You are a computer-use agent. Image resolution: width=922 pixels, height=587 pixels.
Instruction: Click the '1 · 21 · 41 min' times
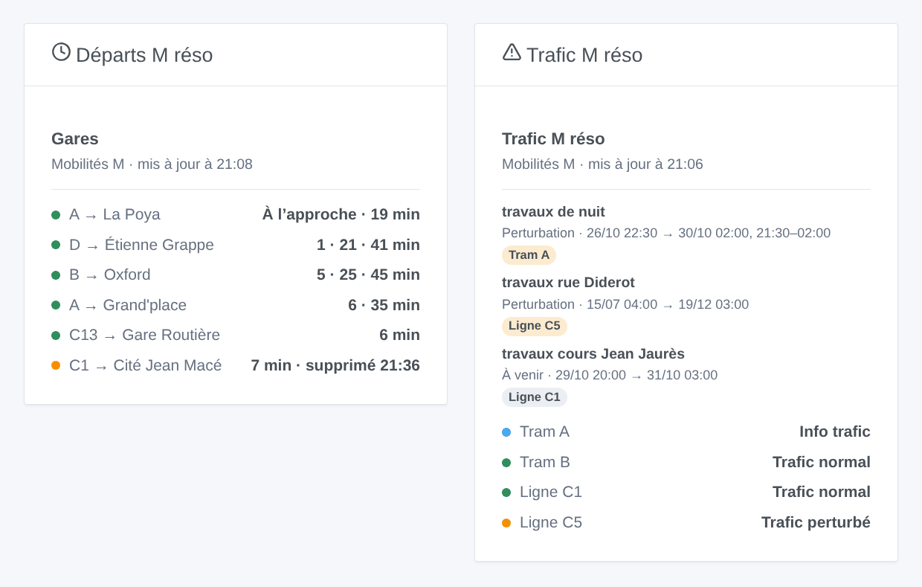[x=368, y=246]
